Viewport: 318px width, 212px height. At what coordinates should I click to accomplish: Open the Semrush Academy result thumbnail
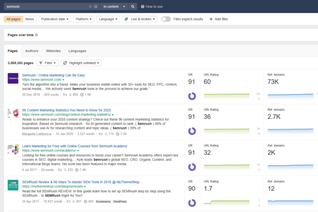[x=13, y=149]
